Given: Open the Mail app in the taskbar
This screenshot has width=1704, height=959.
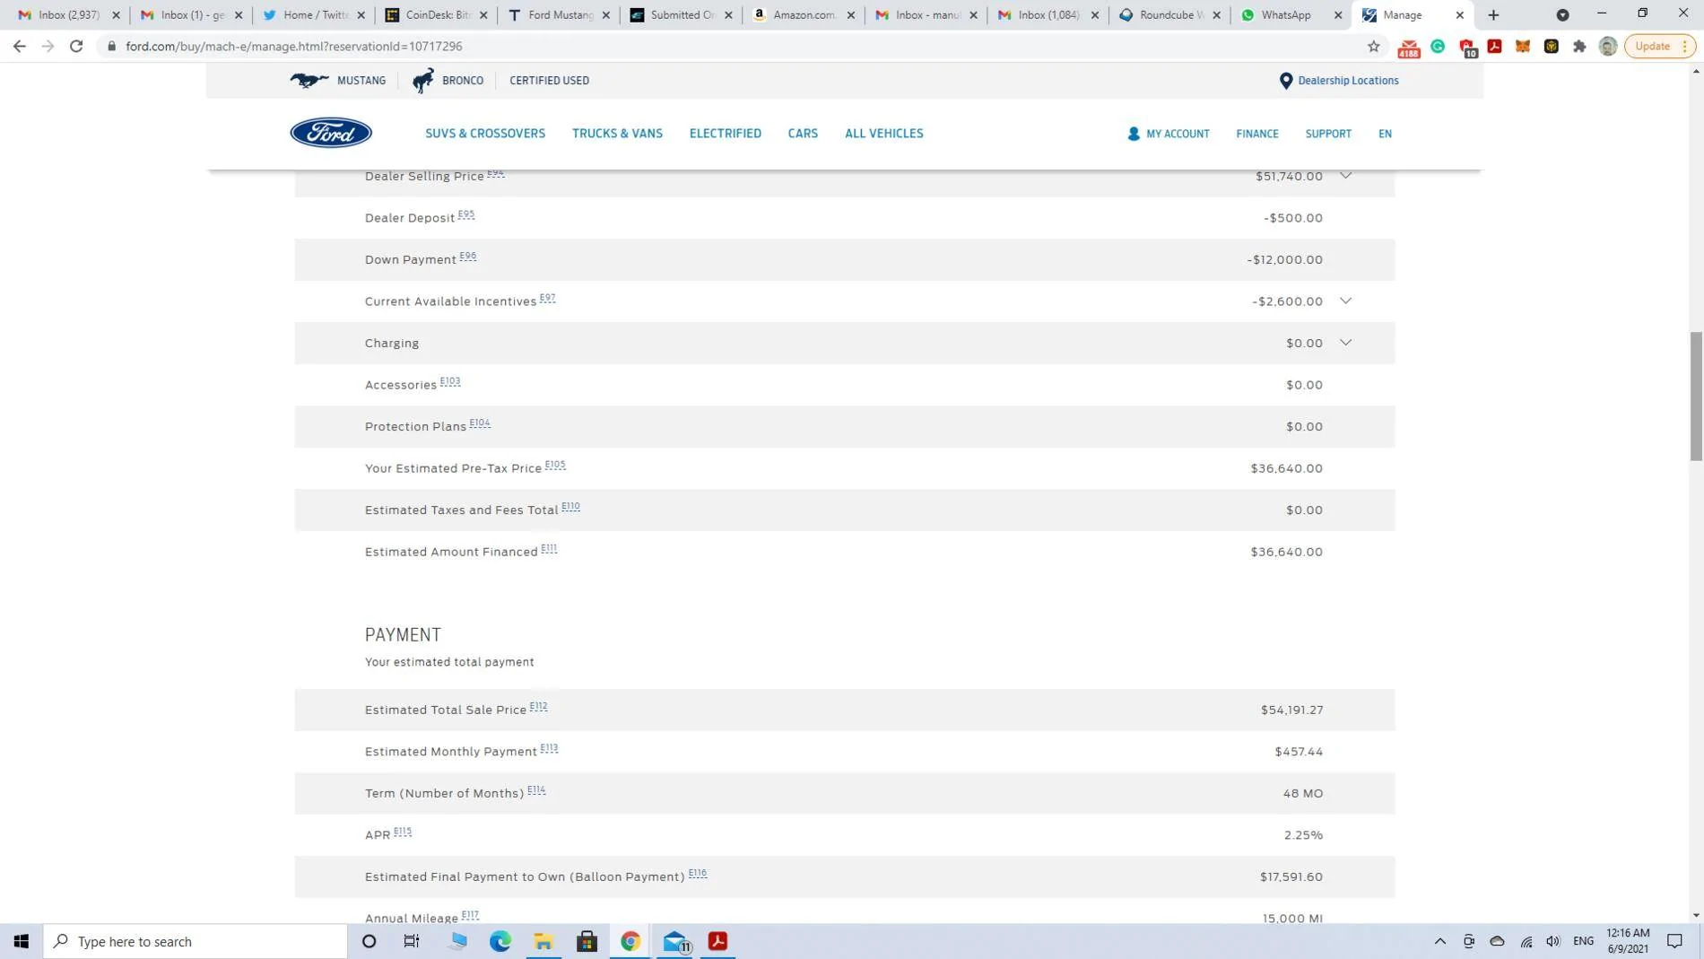Looking at the screenshot, I should point(675,941).
